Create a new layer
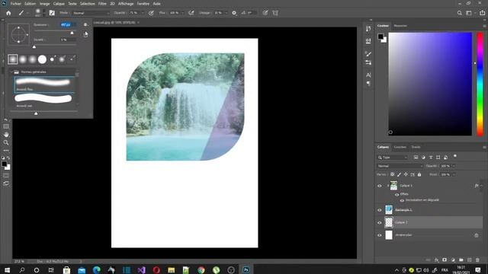This screenshot has height=274, width=488. 470,260
